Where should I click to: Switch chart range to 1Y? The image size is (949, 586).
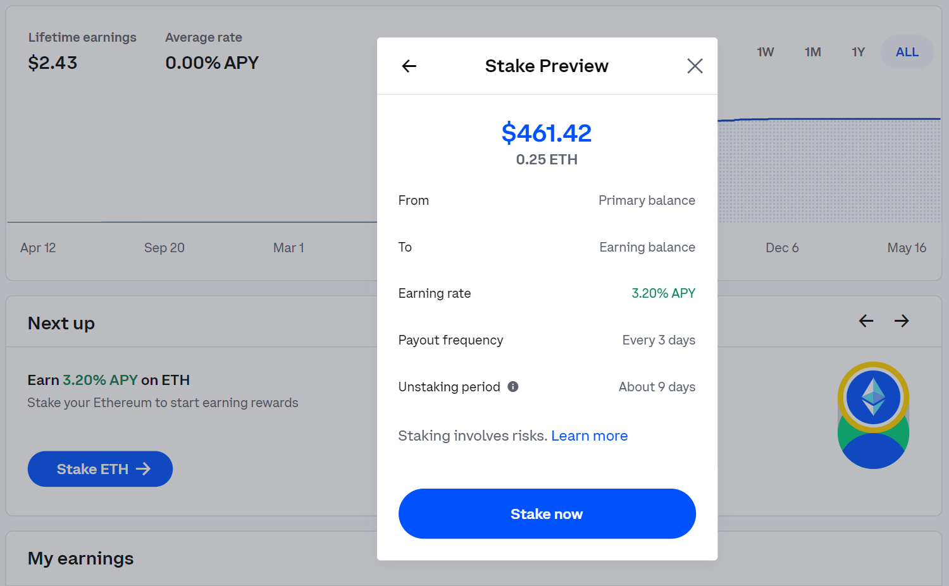click(858, 52)
